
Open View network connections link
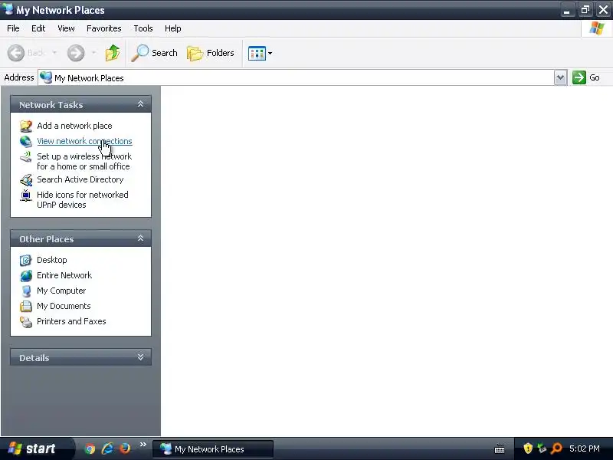(84, 141)
